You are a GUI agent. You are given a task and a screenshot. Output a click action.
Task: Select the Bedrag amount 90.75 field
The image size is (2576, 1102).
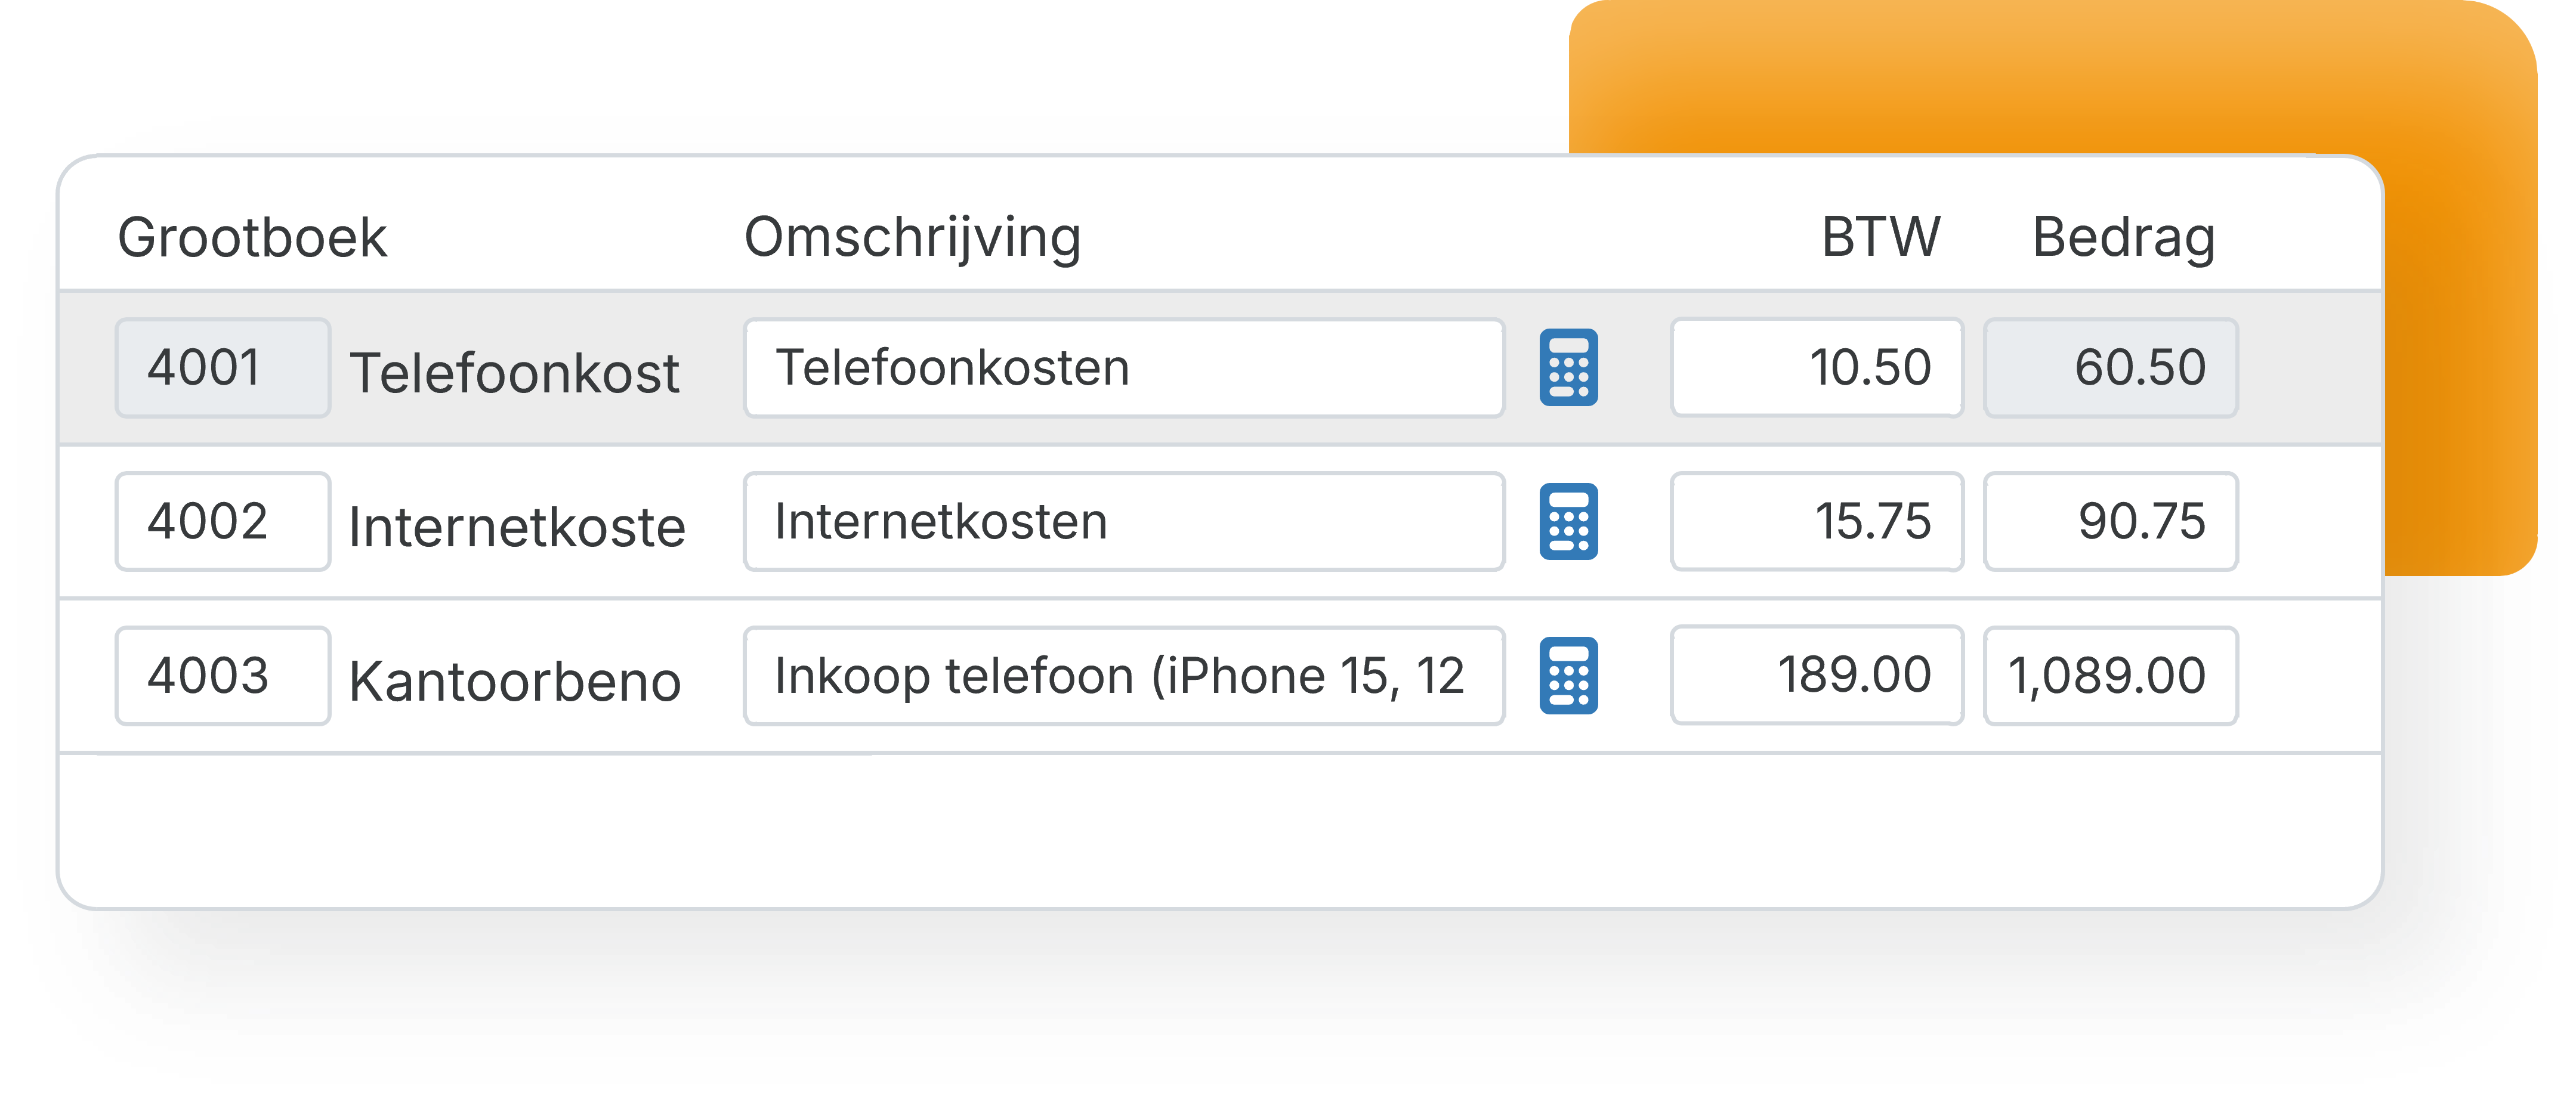tap(2110, 521)
